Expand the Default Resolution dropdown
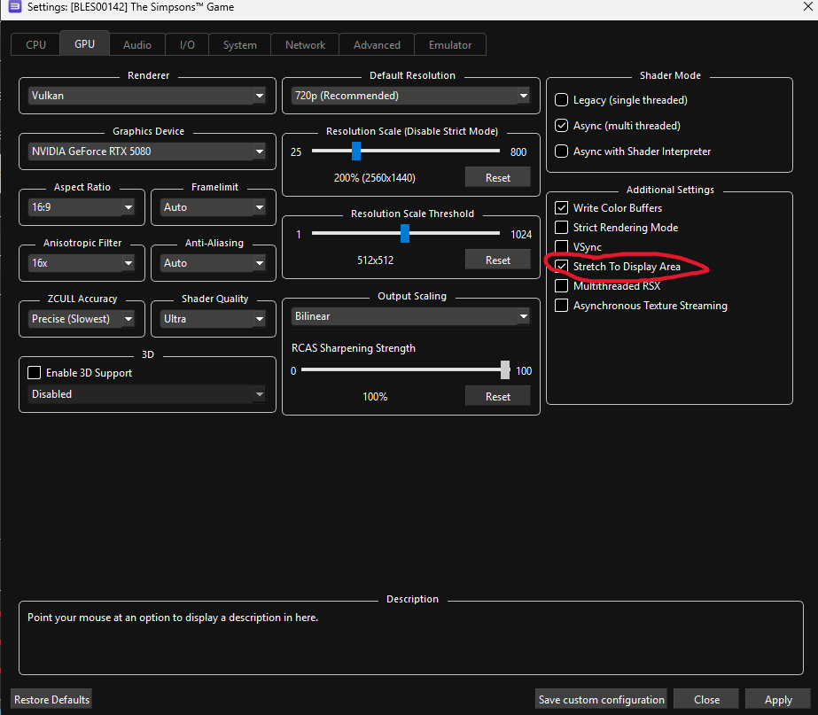This screenshot has height=715, width=818. pyautogui.click(x=411, y=96)
